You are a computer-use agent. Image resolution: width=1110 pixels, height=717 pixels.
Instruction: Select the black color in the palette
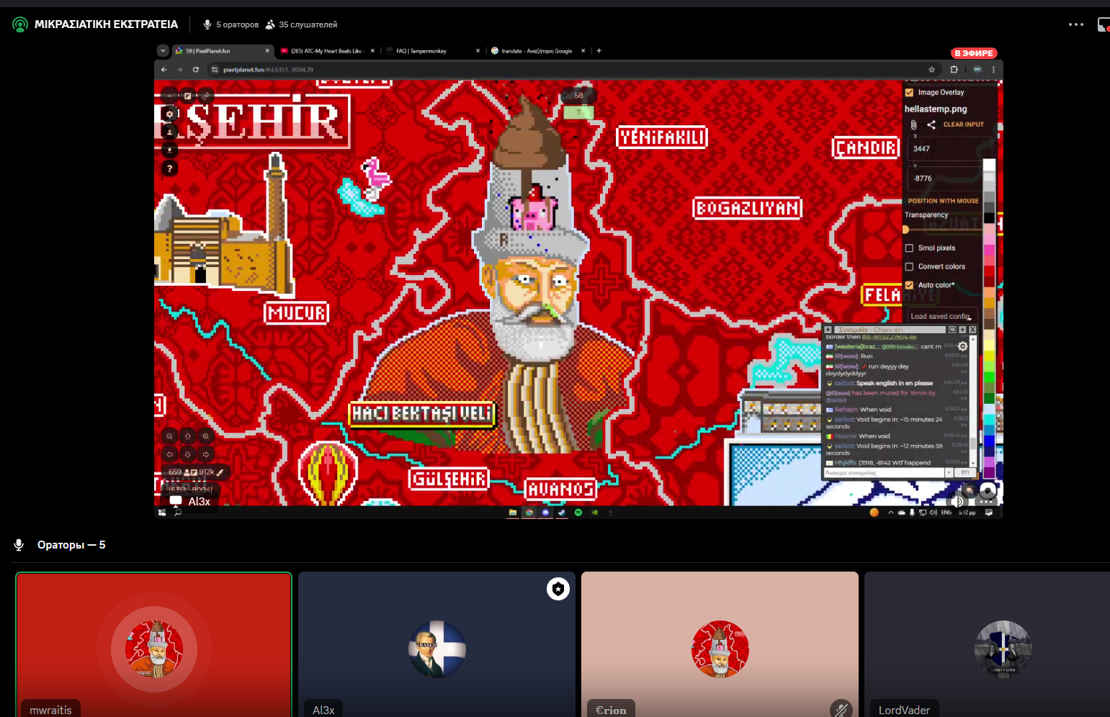tap(989, 218)
